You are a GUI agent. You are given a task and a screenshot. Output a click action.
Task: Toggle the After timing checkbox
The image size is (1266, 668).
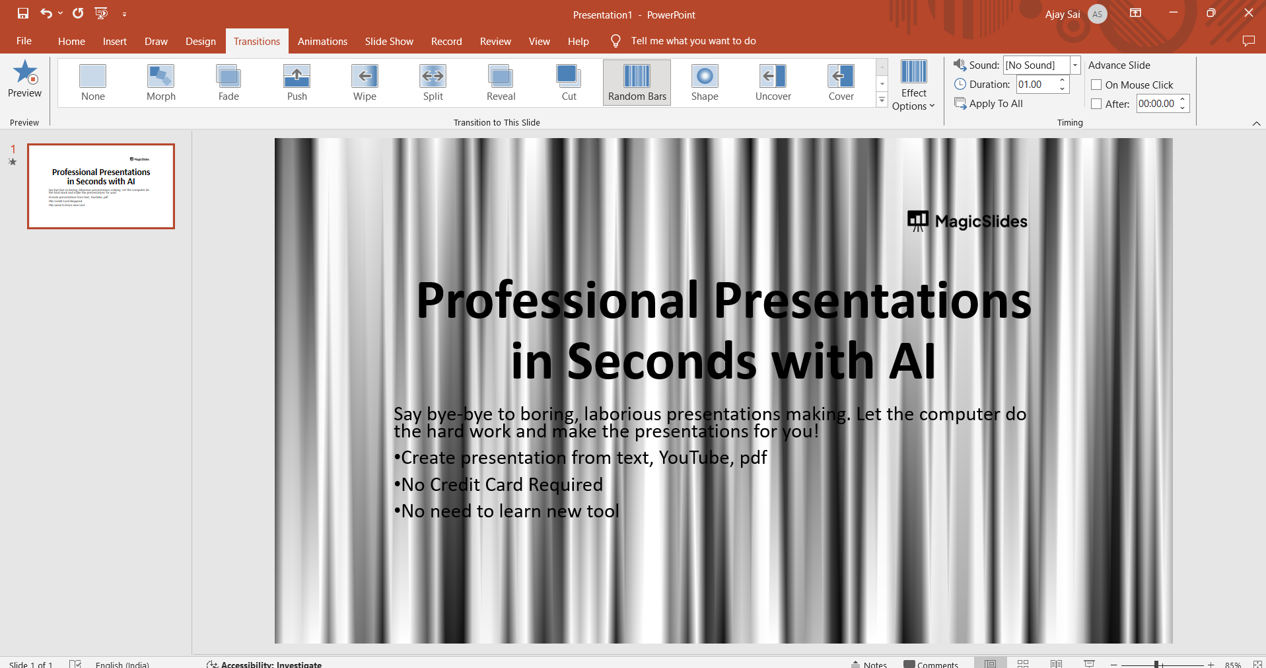[x=1096, y=104]
